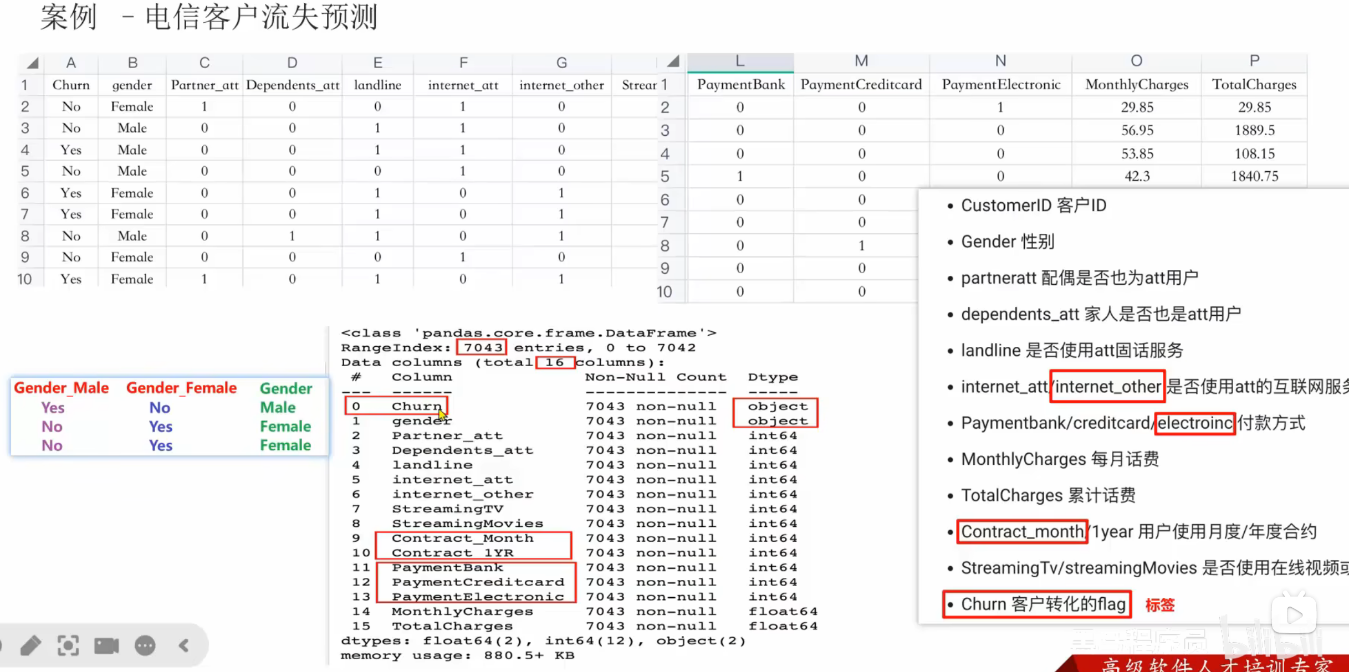Click the MonthlyCharges header cell
Screen dimensions: 1349x672
(1136, 84)
